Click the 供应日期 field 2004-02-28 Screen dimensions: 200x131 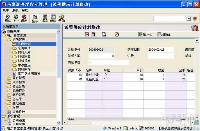click(x=161, y=50)
